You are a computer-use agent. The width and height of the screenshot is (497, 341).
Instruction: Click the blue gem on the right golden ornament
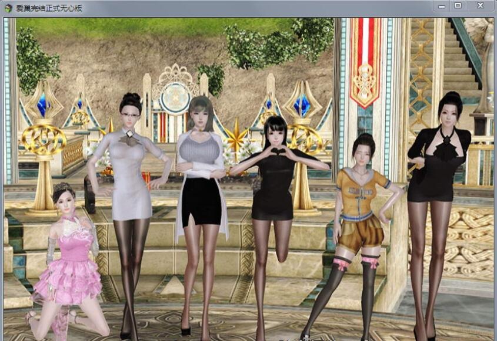pyautogui.click(x=302, y=106)
